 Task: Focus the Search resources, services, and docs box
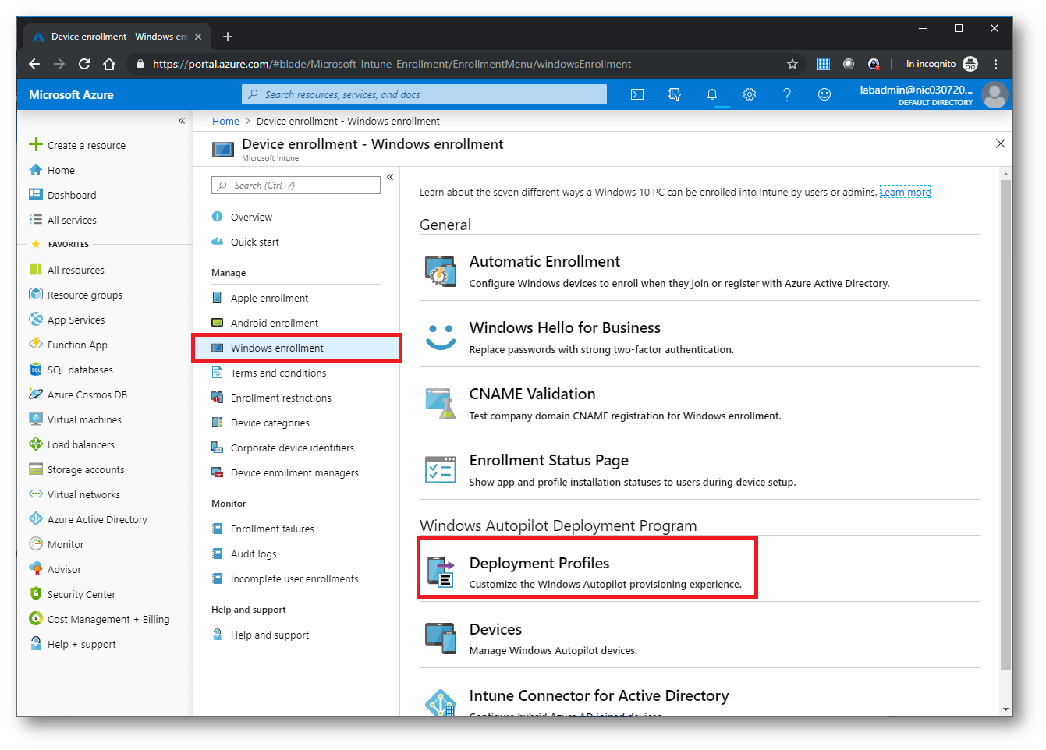[x=424, y=94]
